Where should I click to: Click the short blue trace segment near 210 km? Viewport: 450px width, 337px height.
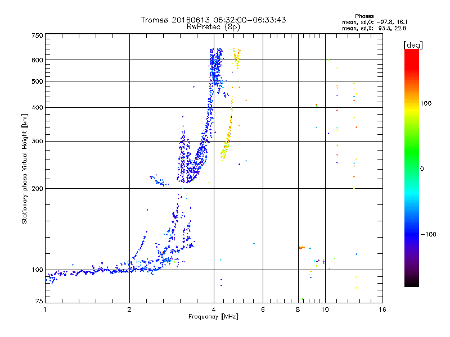pos(159,180)
